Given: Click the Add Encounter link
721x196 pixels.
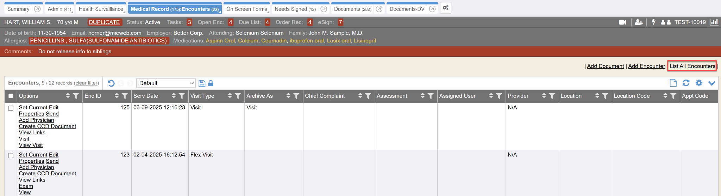Looking at the screenshot, I should (x=646, y=66).
